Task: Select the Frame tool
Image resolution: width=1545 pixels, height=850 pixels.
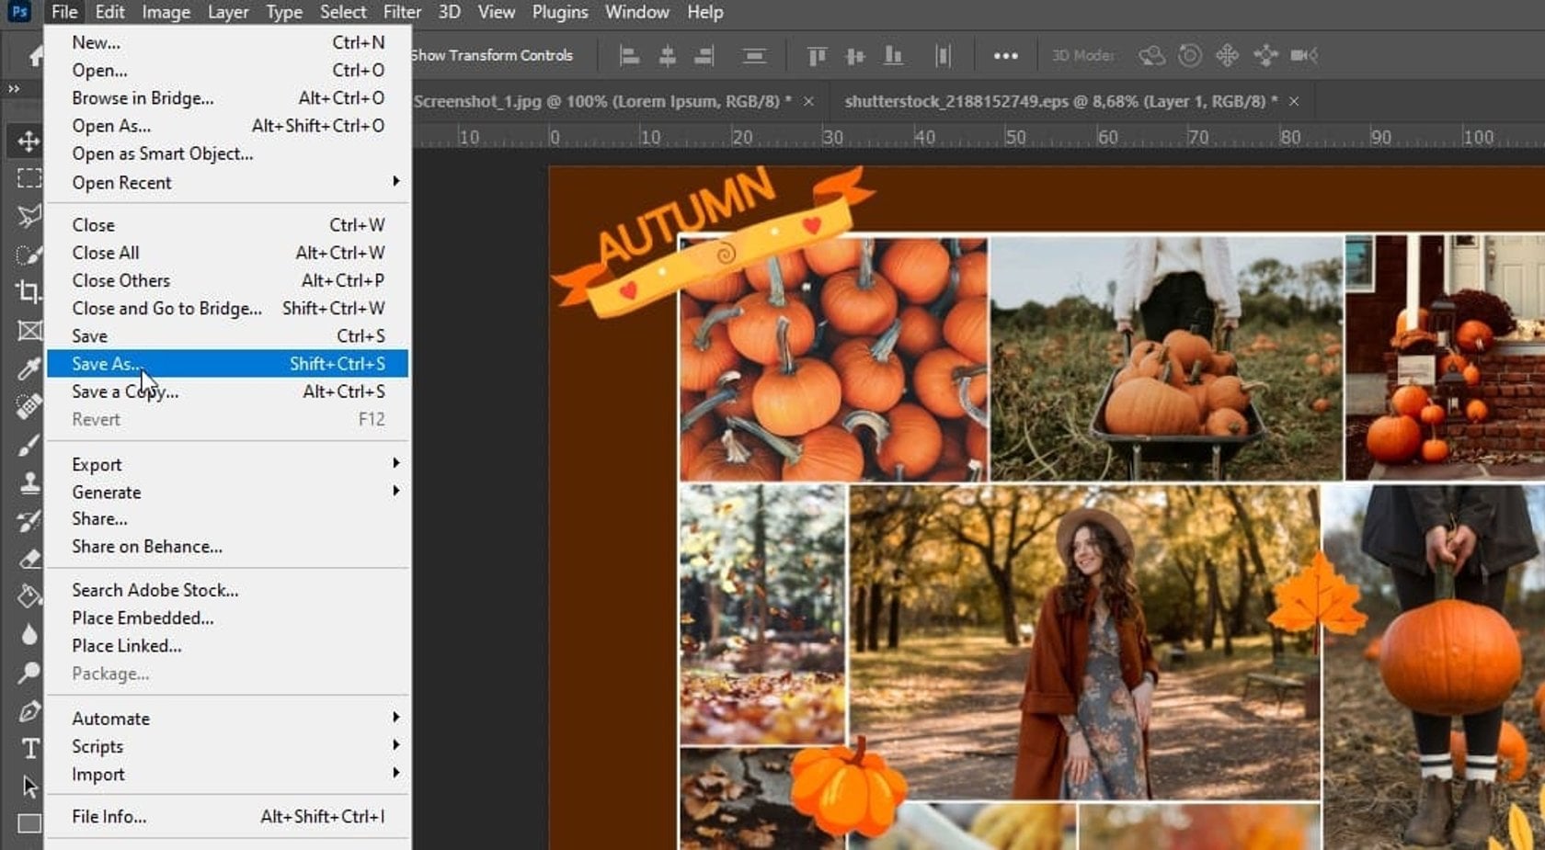Action: coord(29,331)
